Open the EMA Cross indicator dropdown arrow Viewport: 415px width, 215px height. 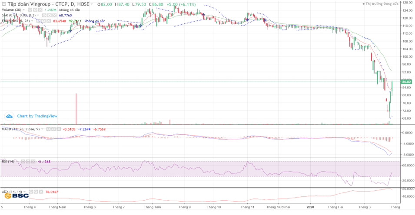[x=33, y=21]
